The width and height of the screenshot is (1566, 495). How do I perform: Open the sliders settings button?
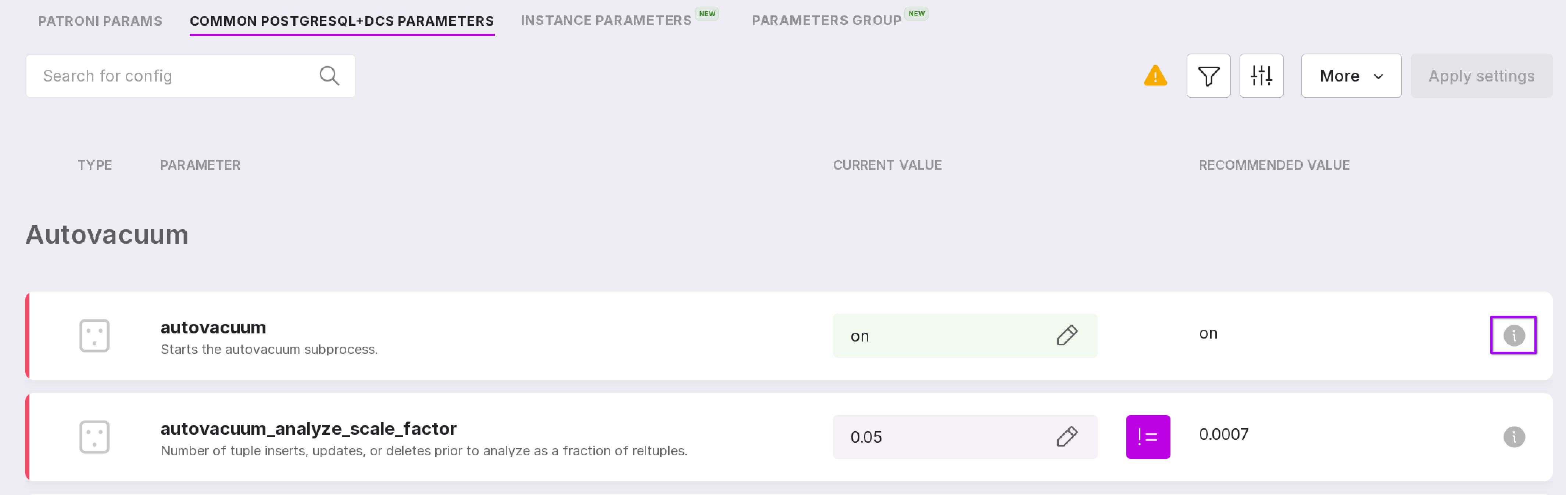(1261, 76)
